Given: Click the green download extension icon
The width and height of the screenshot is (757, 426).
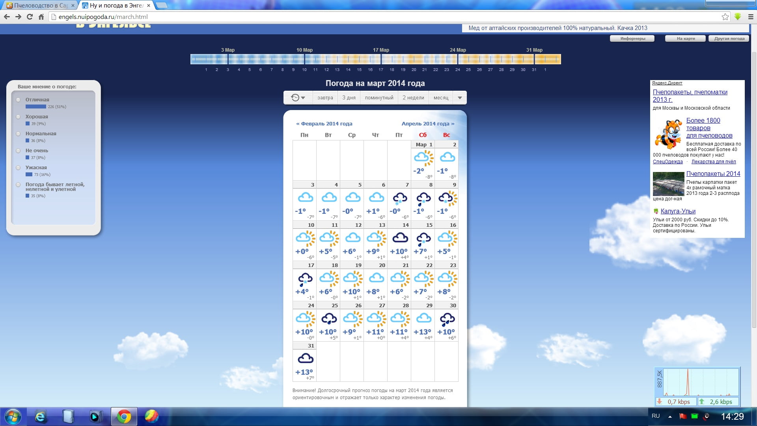Looking at the screenshot, I should click(x=738, y=17).
